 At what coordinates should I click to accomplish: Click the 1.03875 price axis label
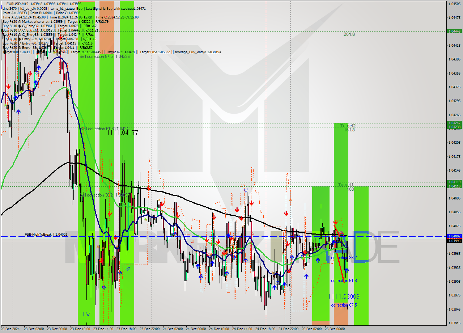(454, 295)
